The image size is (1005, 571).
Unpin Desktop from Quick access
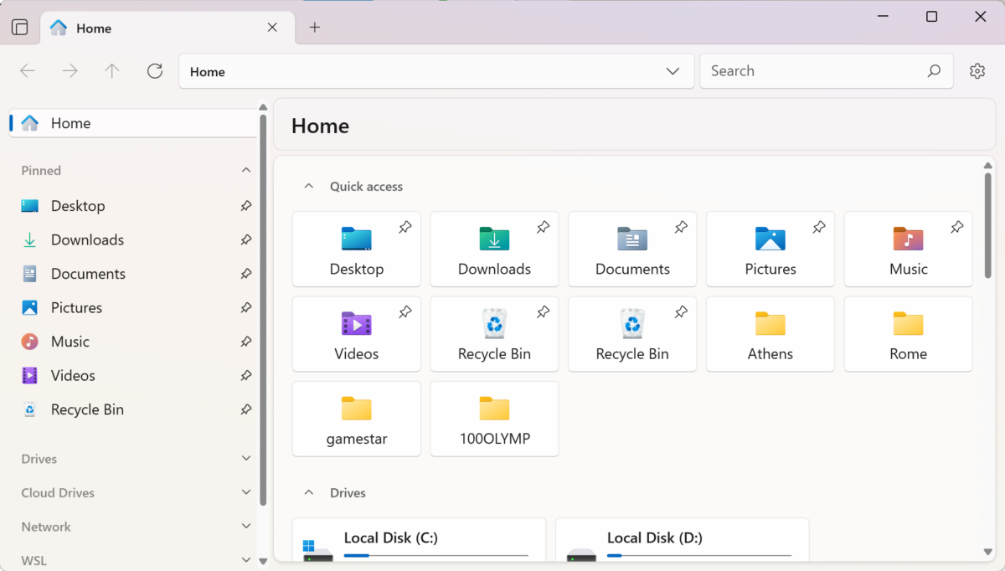(405, 227)
